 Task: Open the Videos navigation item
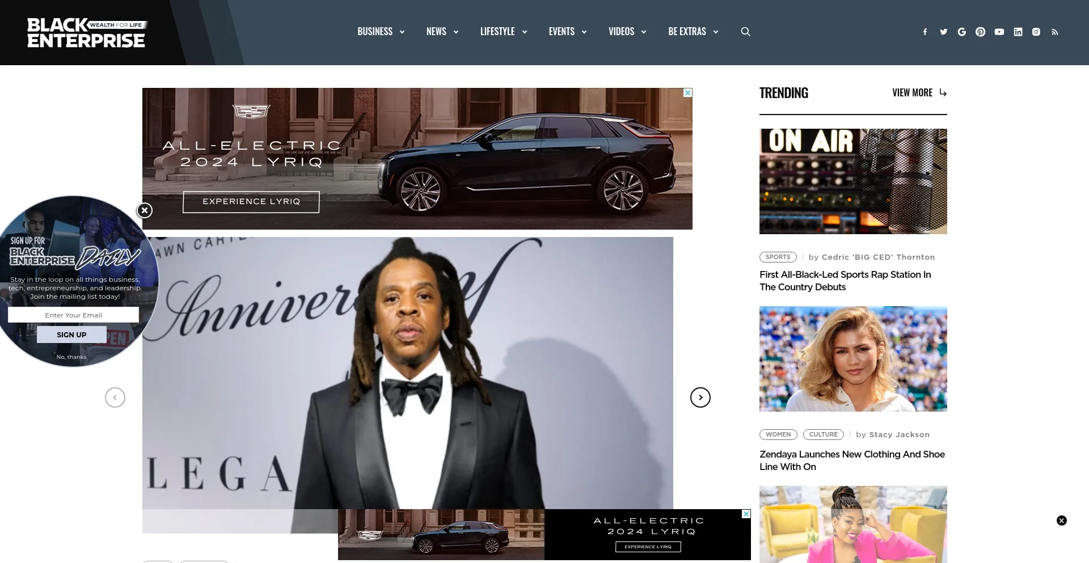click(x=621, y=32)
